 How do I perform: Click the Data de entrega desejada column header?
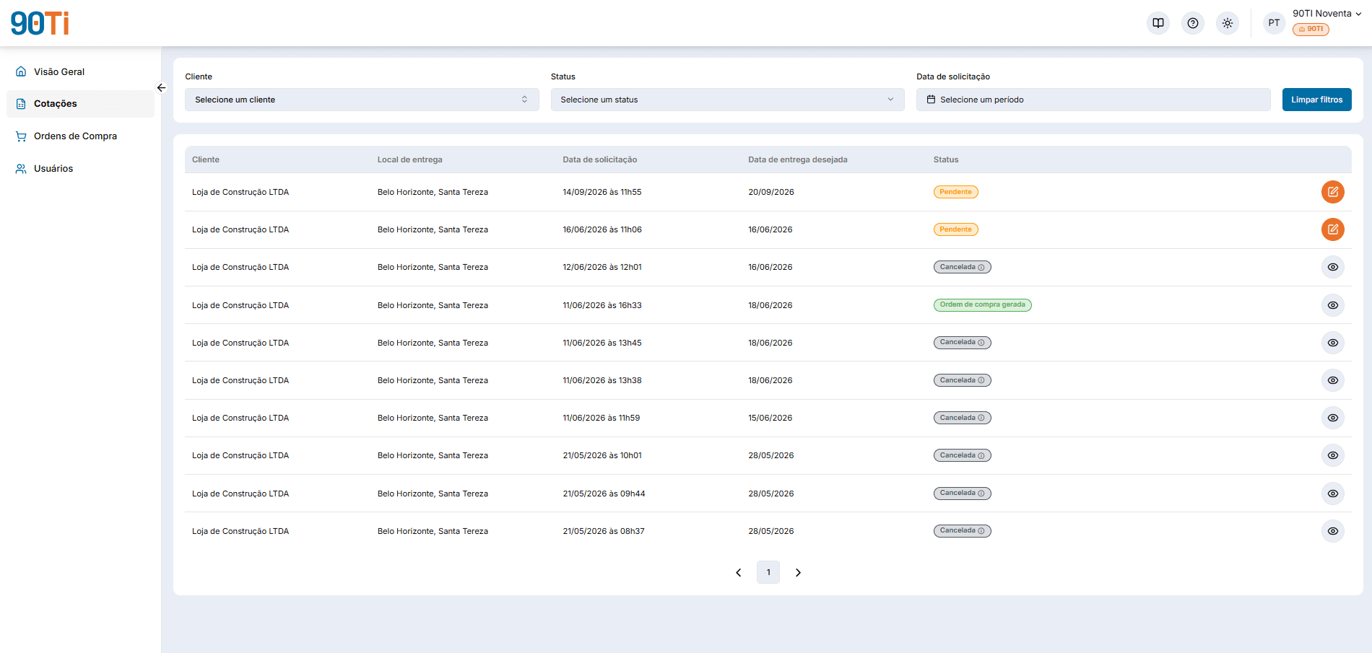tap(798, 159)
